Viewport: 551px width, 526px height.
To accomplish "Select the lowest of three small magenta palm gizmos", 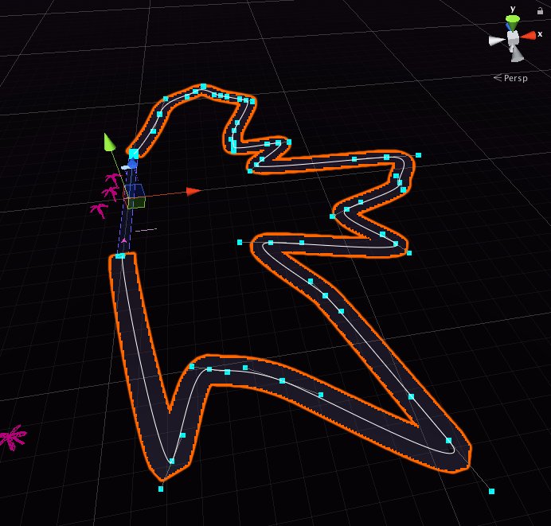I will click(x=99, y=210).
